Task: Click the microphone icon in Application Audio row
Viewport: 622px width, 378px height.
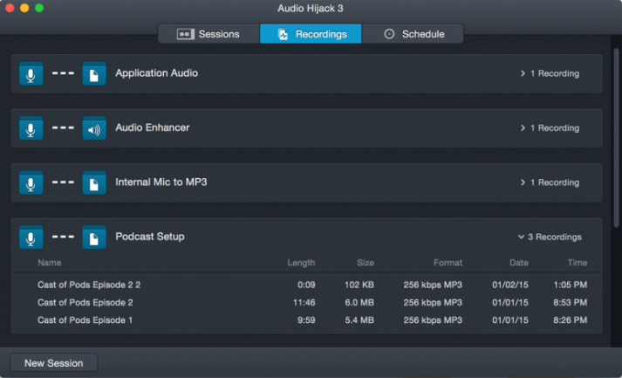Action: 31,74
